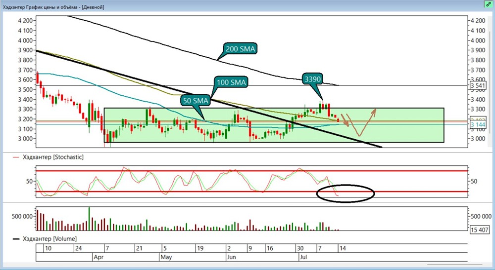The image size is (495, 270).
Task: Click the Apr month label on time axis
Action: pos(99,257)
